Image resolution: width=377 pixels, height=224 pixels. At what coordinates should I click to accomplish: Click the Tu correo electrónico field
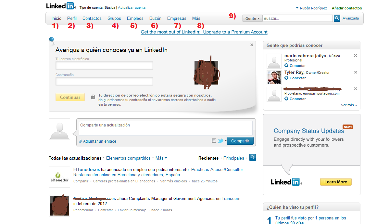pyautogui.click(x=104, y=65)
